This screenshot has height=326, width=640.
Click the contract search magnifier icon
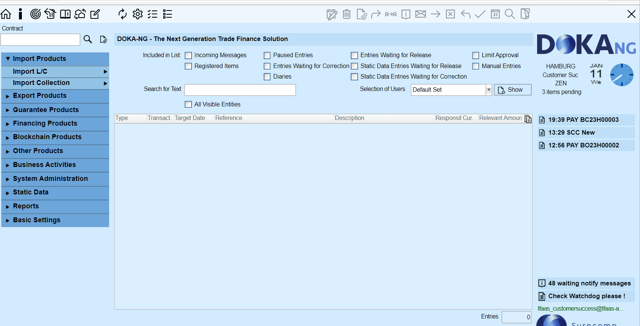[88, 39]
